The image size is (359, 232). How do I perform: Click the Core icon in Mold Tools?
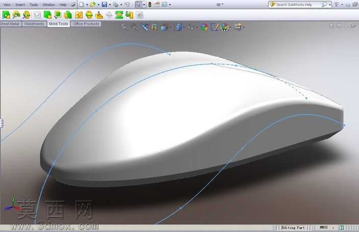tap(130, 15)
